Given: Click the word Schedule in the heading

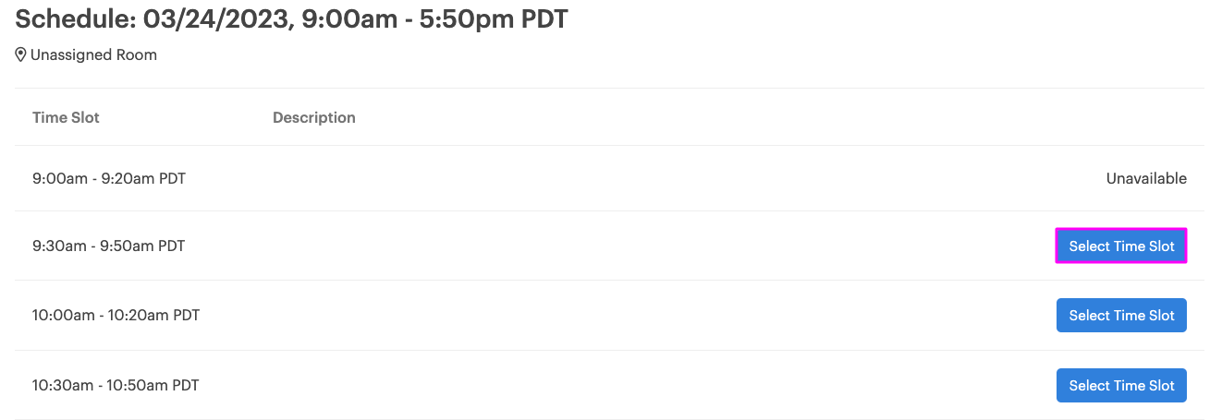Looking at the screenshot, I should point(71,18).
